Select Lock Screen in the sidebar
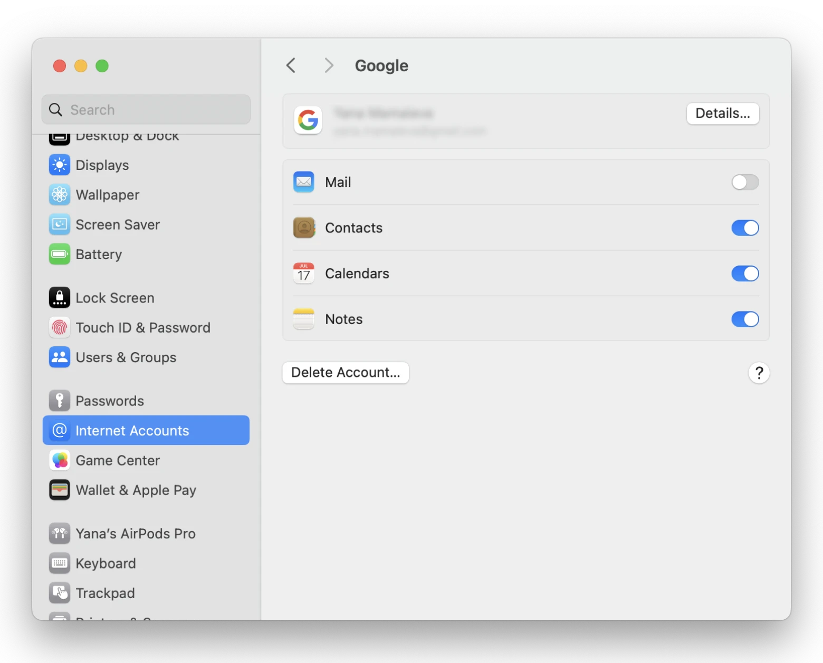 pyautogui.click(x=115, y=298)
